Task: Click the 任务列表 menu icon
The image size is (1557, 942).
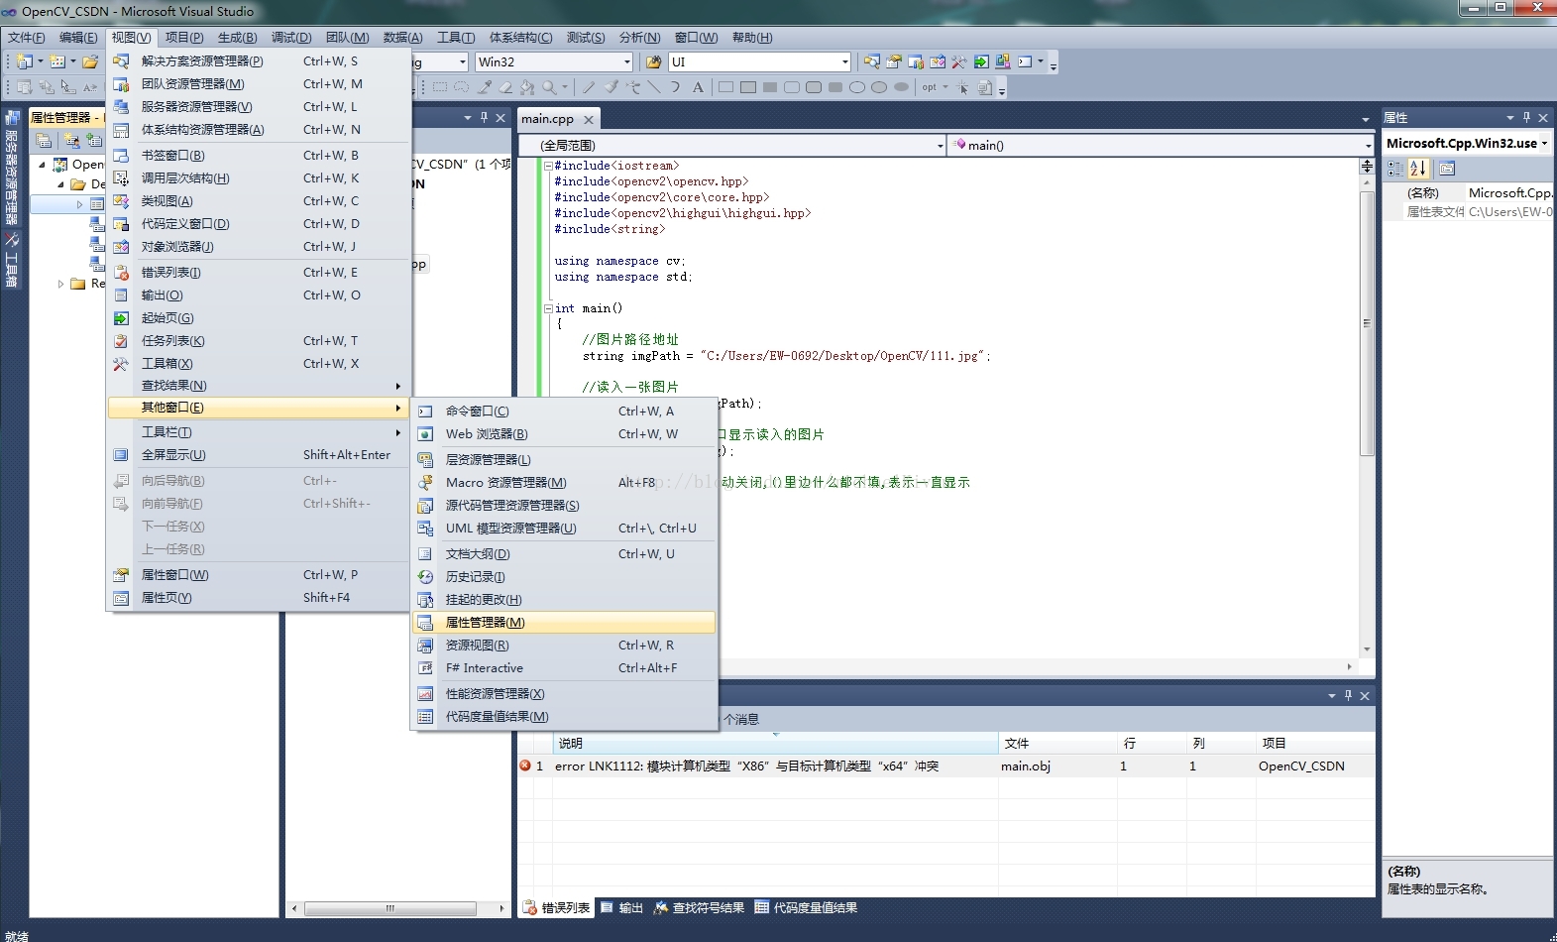Action: [x=121, y=340]
